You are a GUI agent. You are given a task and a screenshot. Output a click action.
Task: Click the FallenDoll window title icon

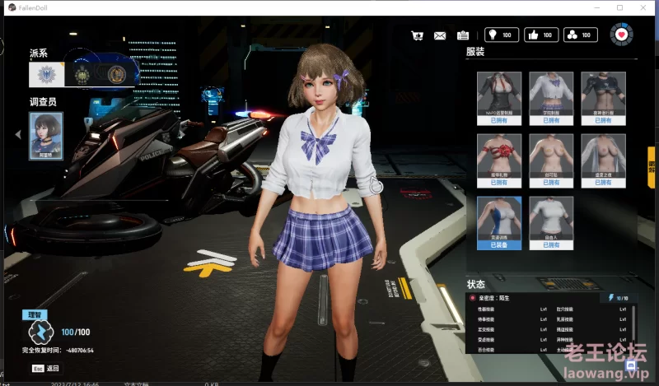tap(12, 7)
